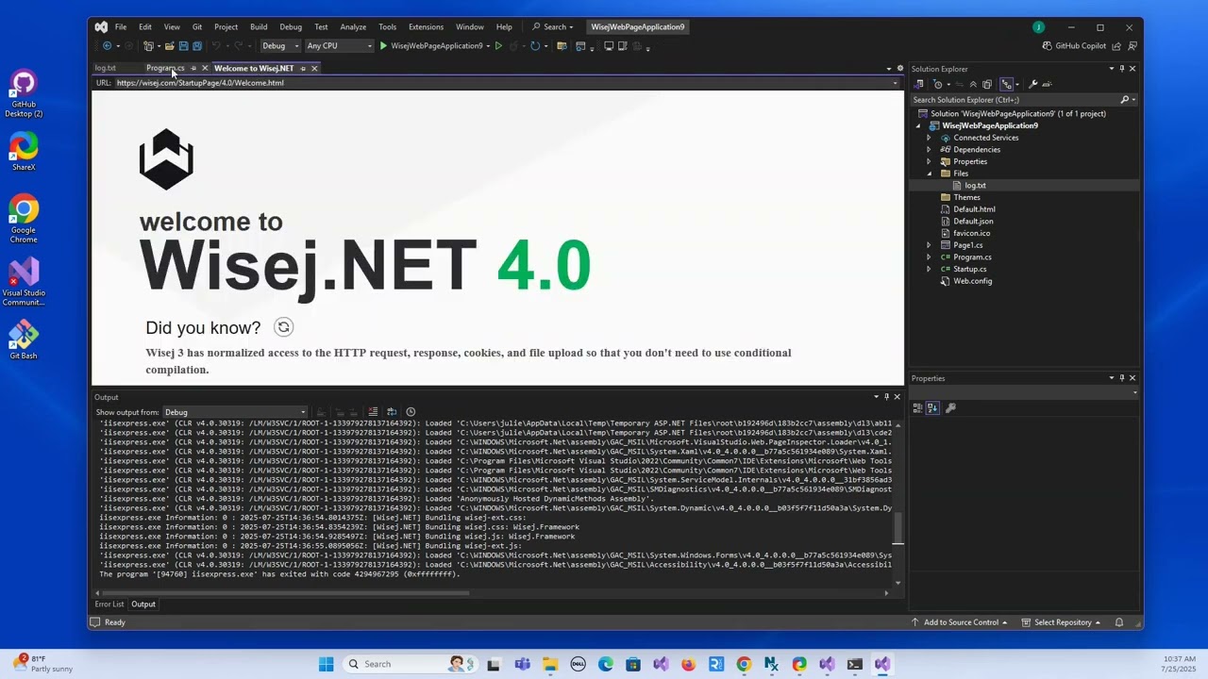The height and width of the screenshot is (679, 1208).
Task: Collapse the WisejWebPageApplication9 project node
Action: [918, 125]
